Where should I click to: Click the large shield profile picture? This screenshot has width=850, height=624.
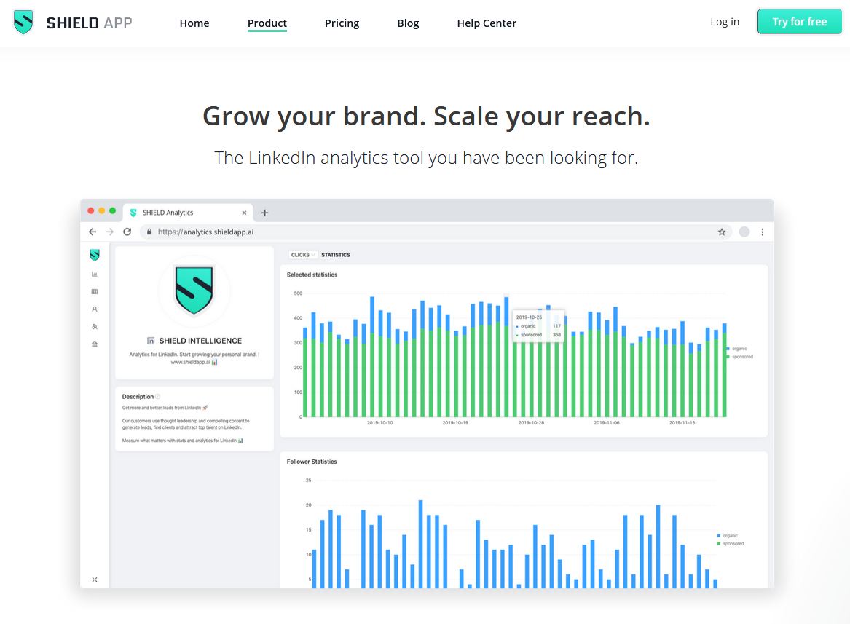194,291
